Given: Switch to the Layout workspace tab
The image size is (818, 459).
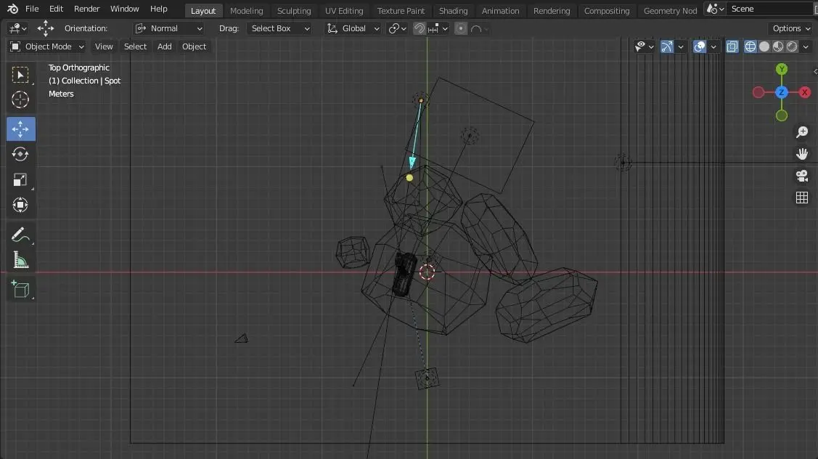Looking at the screenshot, I should [x=203, y=10].
